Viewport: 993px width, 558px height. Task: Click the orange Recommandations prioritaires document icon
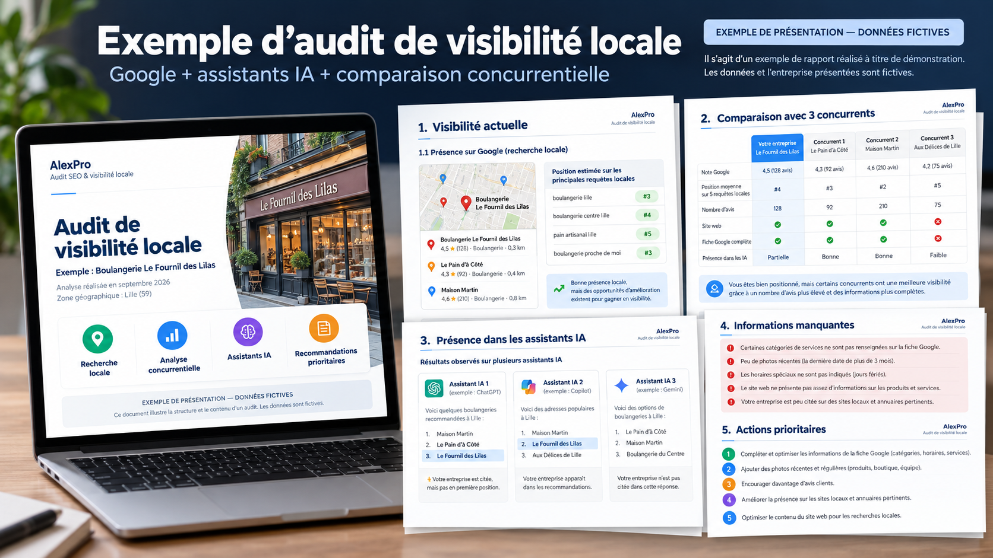pyautogui.click(x=324, y=328)
